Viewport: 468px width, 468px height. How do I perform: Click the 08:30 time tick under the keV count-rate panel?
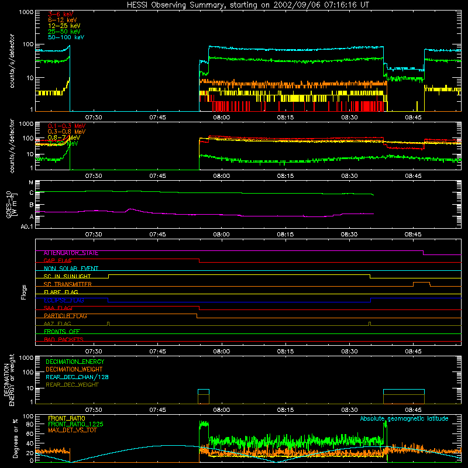pos(349,118)
